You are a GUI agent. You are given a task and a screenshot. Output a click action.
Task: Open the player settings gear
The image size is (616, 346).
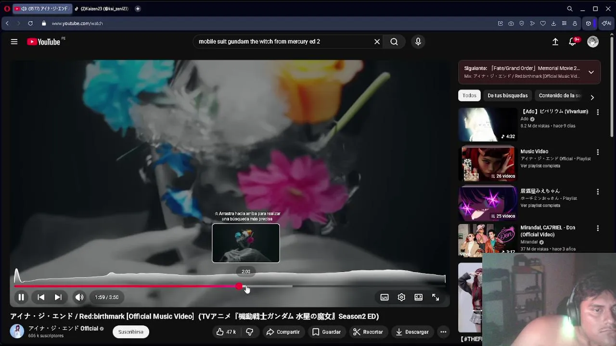(x=401, y=297)
